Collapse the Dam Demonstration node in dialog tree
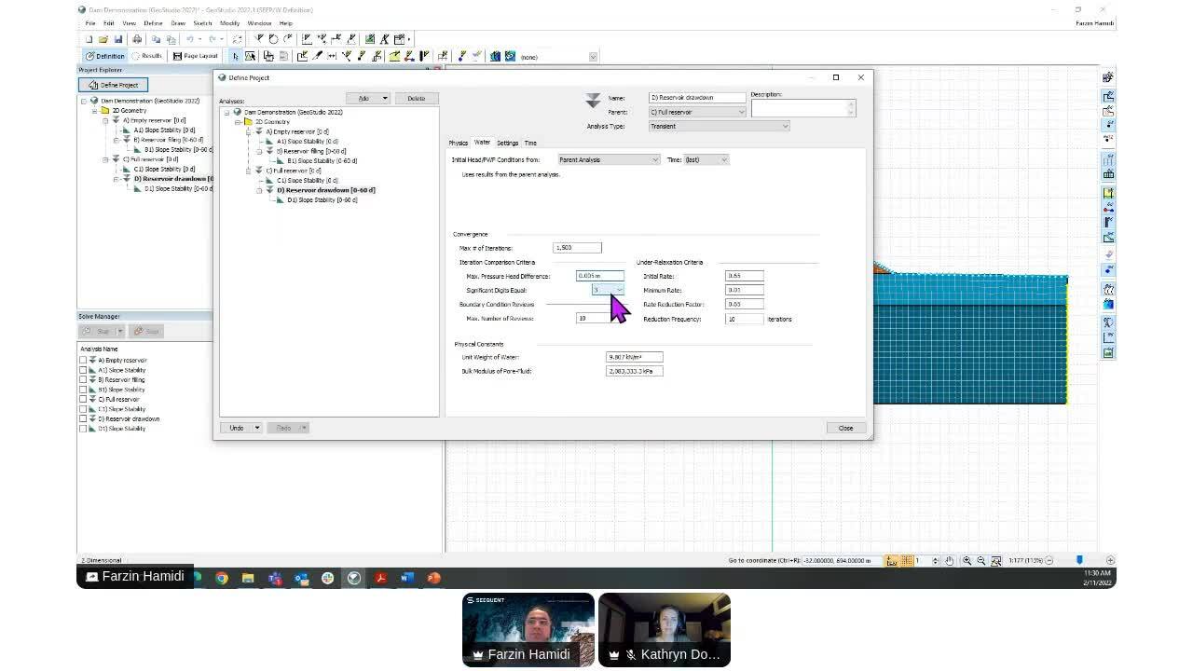This screenshot has width=1193, height=671. [x=226, y=112]
